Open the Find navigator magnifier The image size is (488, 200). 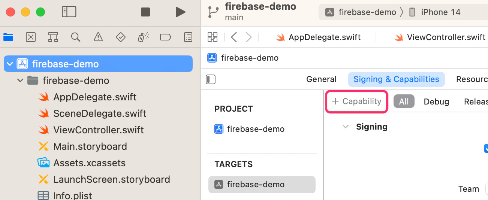pyautogui.click(x=76, y=37)
